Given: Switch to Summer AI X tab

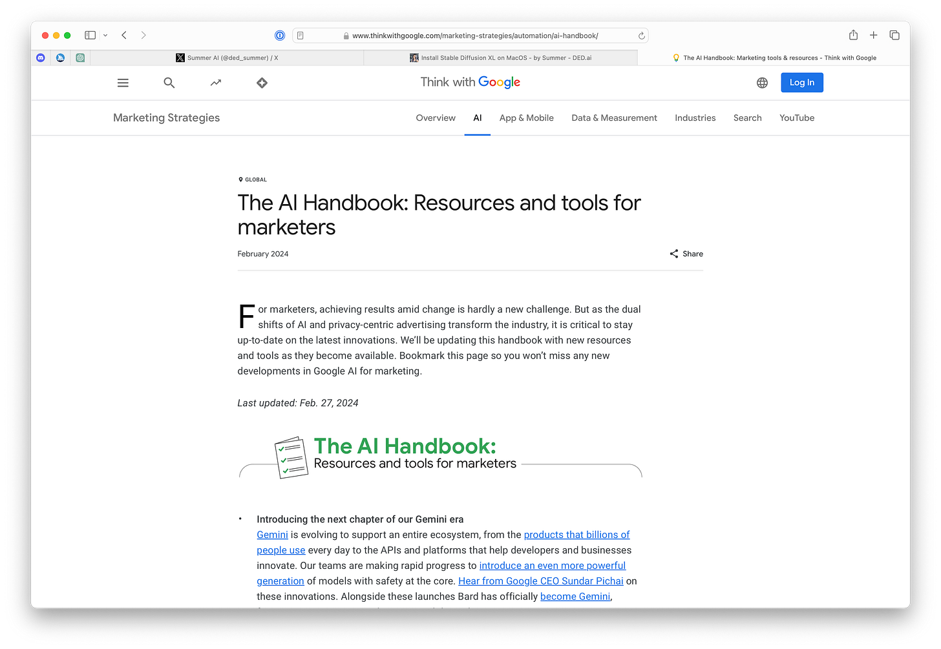Looking at the screenshot, I should pos(227,57).
